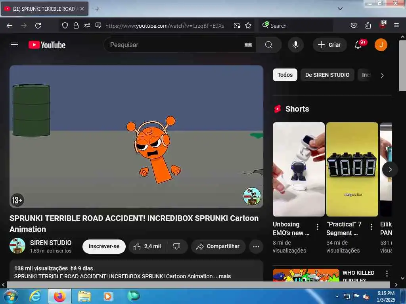Open the tracking protection shield icon
This screenshot has width=406, height=304.
(x=65, y=25)
